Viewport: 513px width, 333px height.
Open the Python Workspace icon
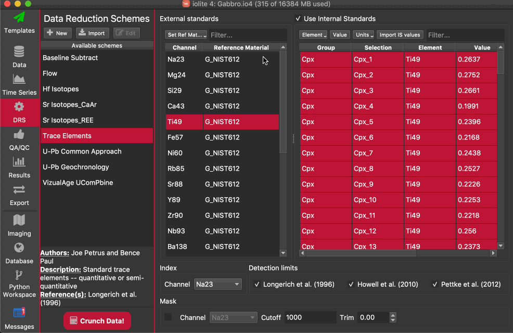coord(19,275)
